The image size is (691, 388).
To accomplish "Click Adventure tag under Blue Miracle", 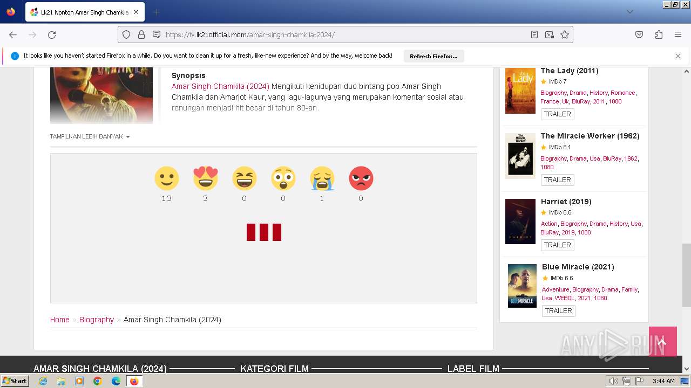I will (555, 289).
